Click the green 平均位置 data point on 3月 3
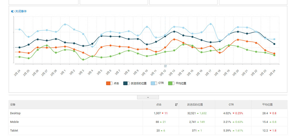Screen dimensions: 296x138 (x=83, y=60)
